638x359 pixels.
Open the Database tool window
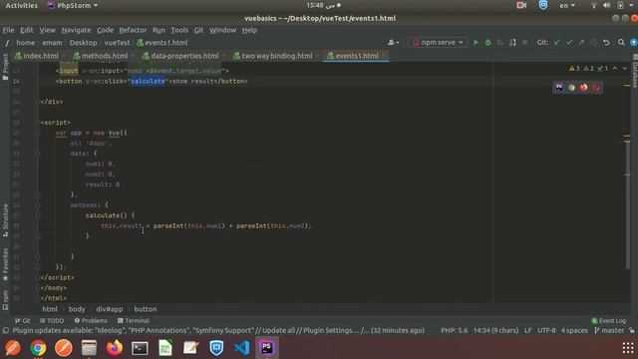tap(634, 71)
